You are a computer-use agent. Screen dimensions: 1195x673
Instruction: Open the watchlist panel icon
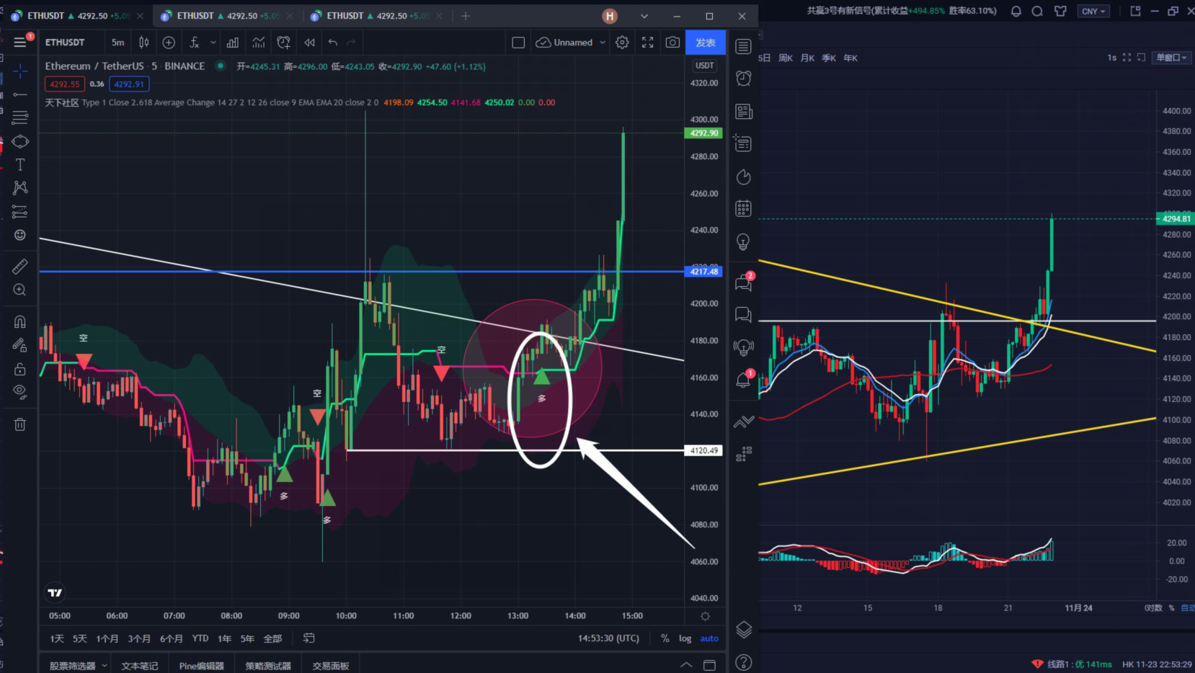point(743,47)
